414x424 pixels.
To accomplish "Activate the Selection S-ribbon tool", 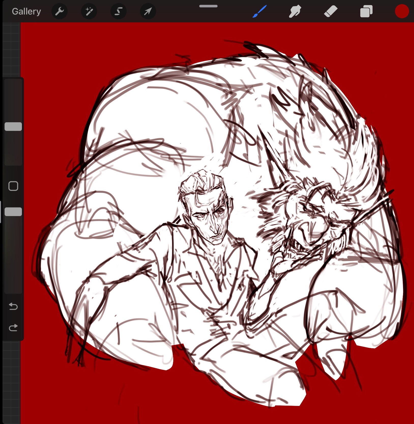I will [x=119, y=11].
